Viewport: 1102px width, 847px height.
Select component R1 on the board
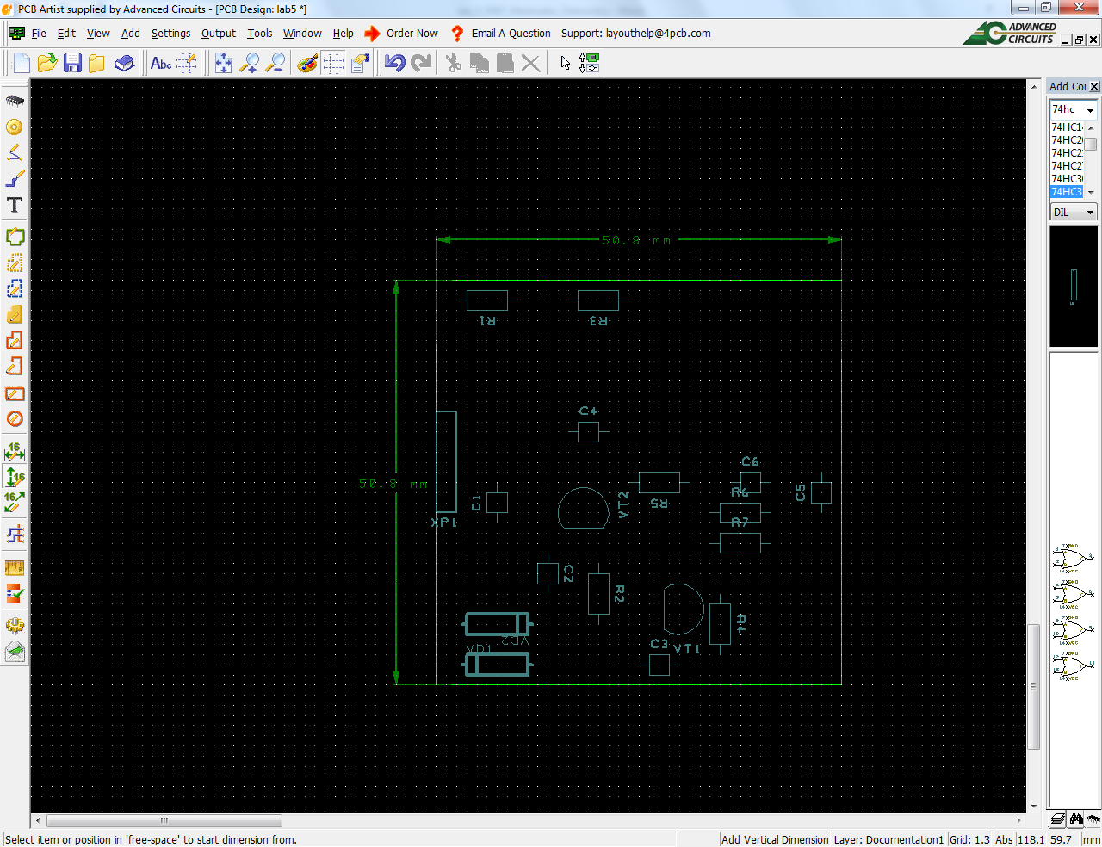click(486, 300)
